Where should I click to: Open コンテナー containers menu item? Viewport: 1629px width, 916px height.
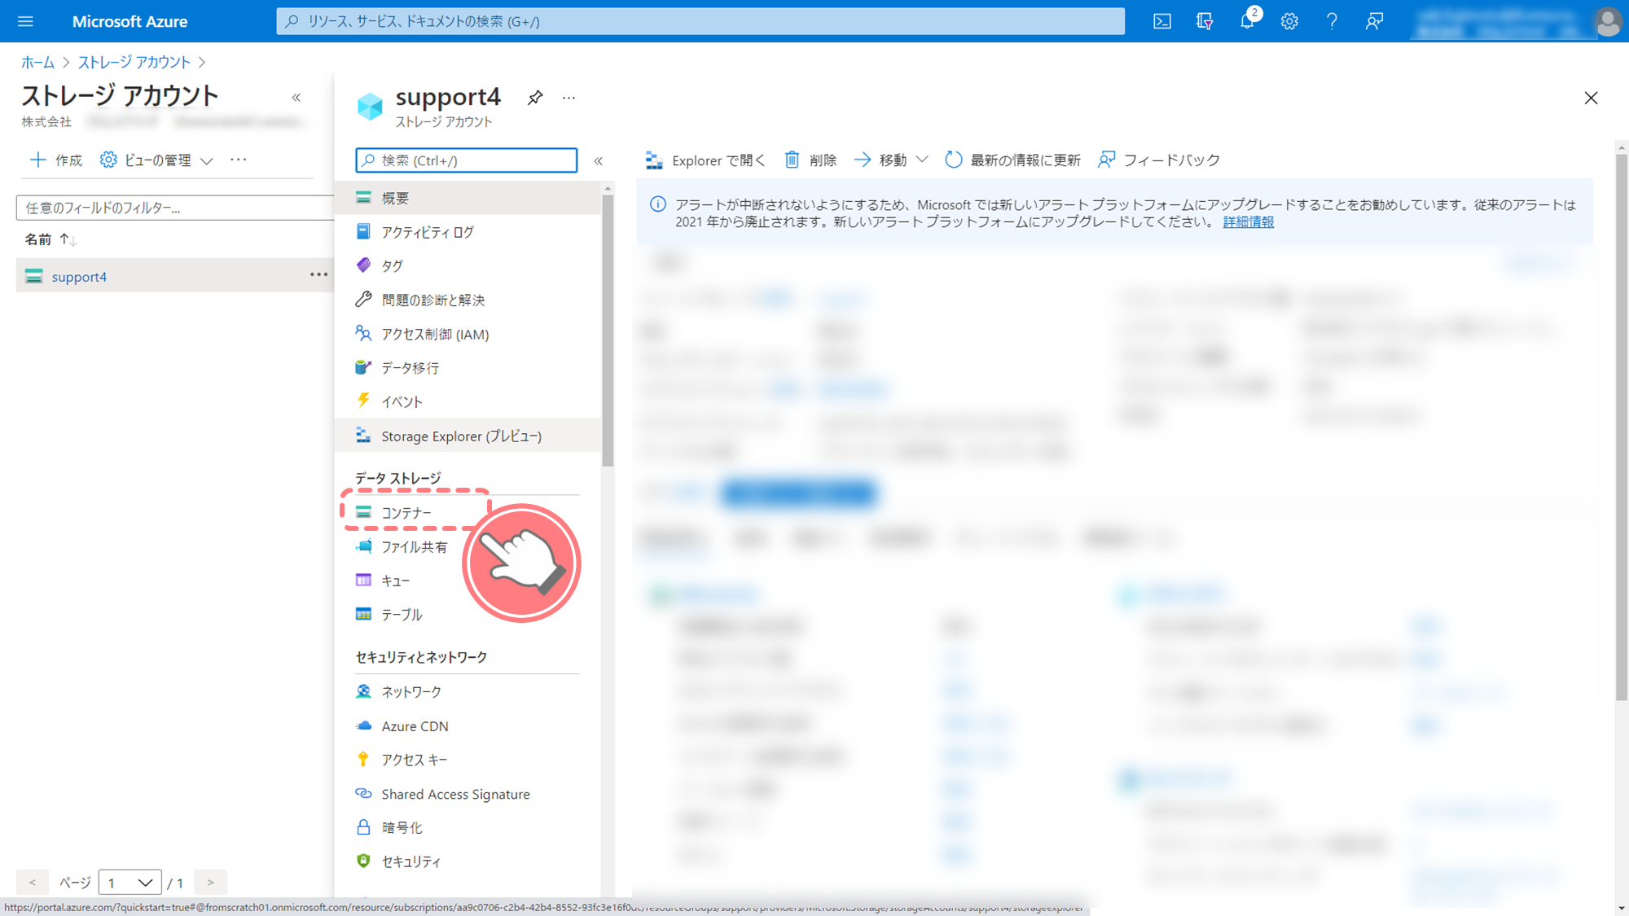(406, 512)
